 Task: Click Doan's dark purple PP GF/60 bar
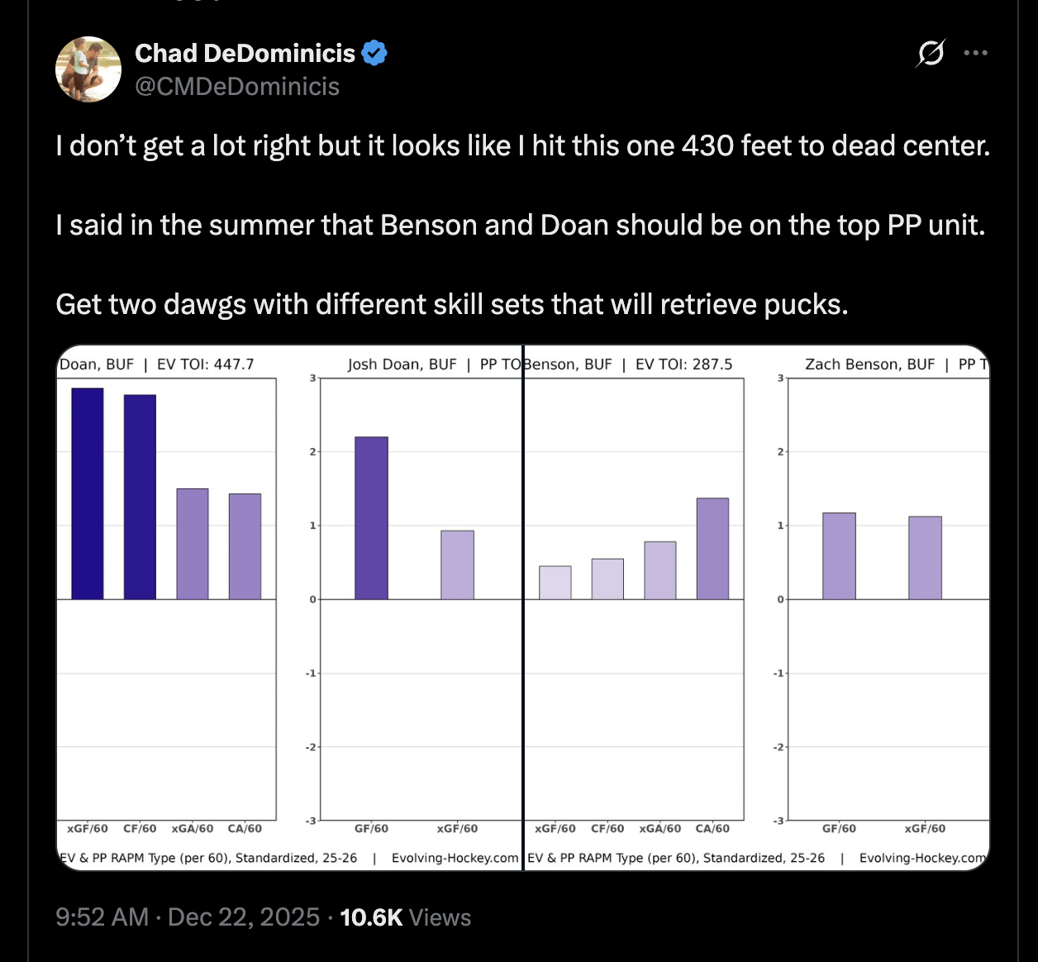click(x=371, y=518)
